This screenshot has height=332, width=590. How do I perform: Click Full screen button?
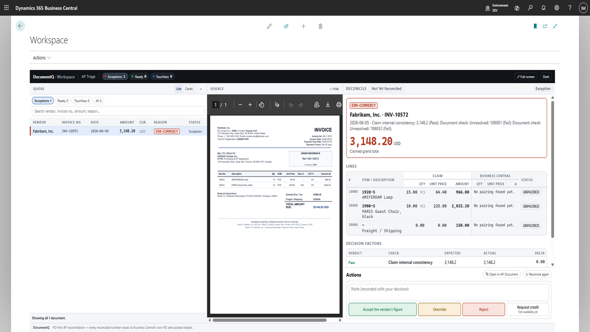pyautogui.click(x=525, y=77)
